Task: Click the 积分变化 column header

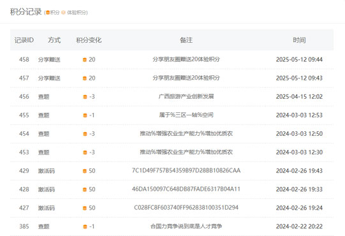Action: coord(89,40)
